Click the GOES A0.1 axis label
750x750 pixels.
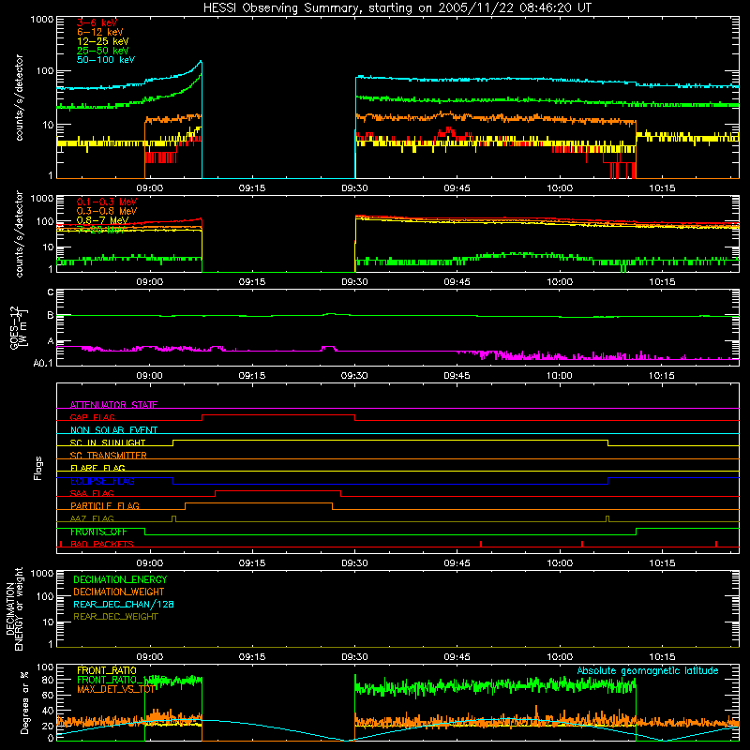tap(43, 363)
